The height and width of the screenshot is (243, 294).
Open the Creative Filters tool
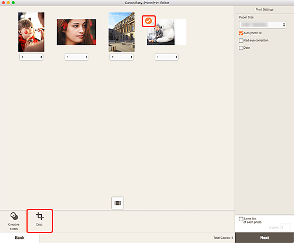tap(14, 221)
